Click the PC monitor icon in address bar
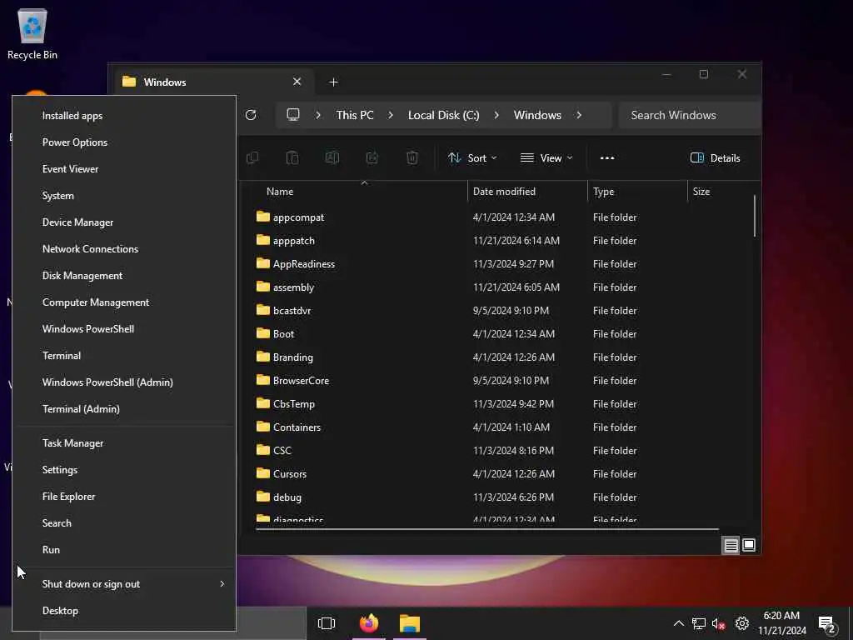This screenshot has width=853, height=640. click(x=293, y=115)
